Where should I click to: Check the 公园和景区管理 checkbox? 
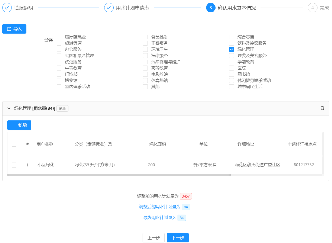point(59,56)
